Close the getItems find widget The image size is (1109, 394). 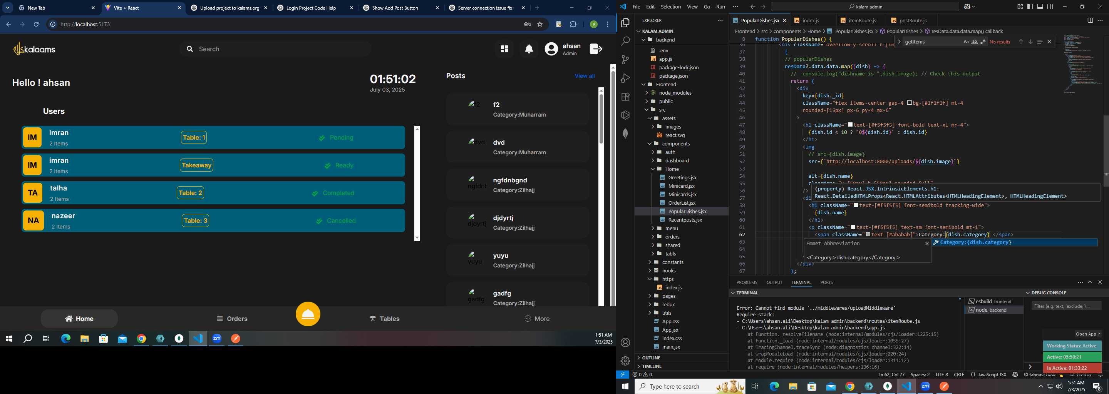click(x=1050, y=42)
